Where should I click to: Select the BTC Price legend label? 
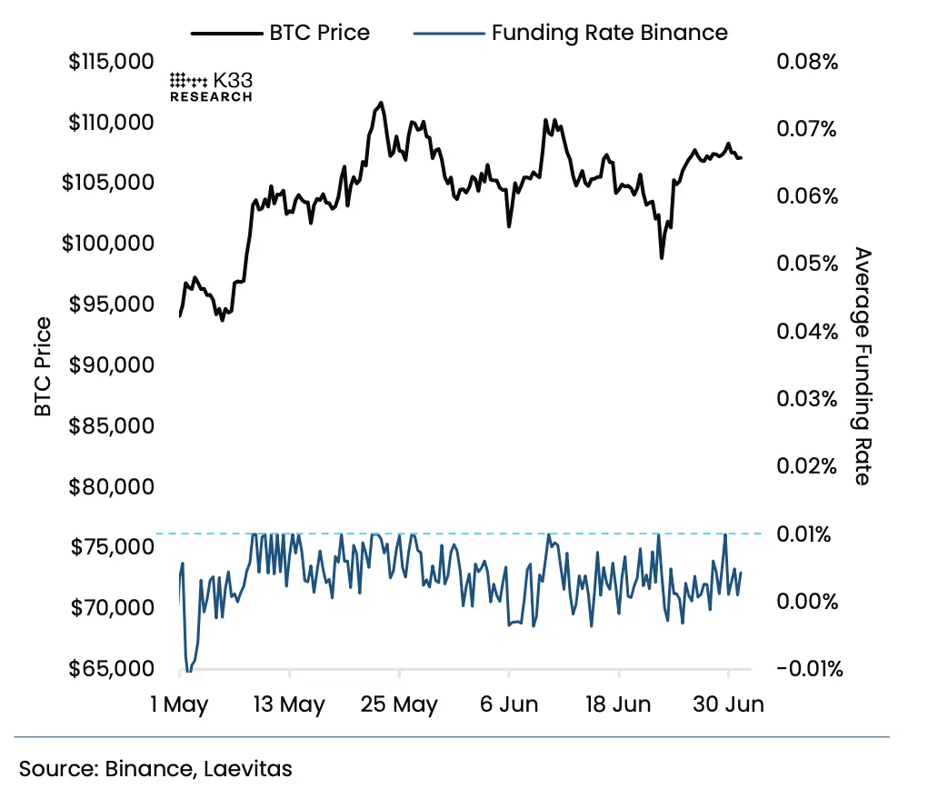tap(319, 34)
